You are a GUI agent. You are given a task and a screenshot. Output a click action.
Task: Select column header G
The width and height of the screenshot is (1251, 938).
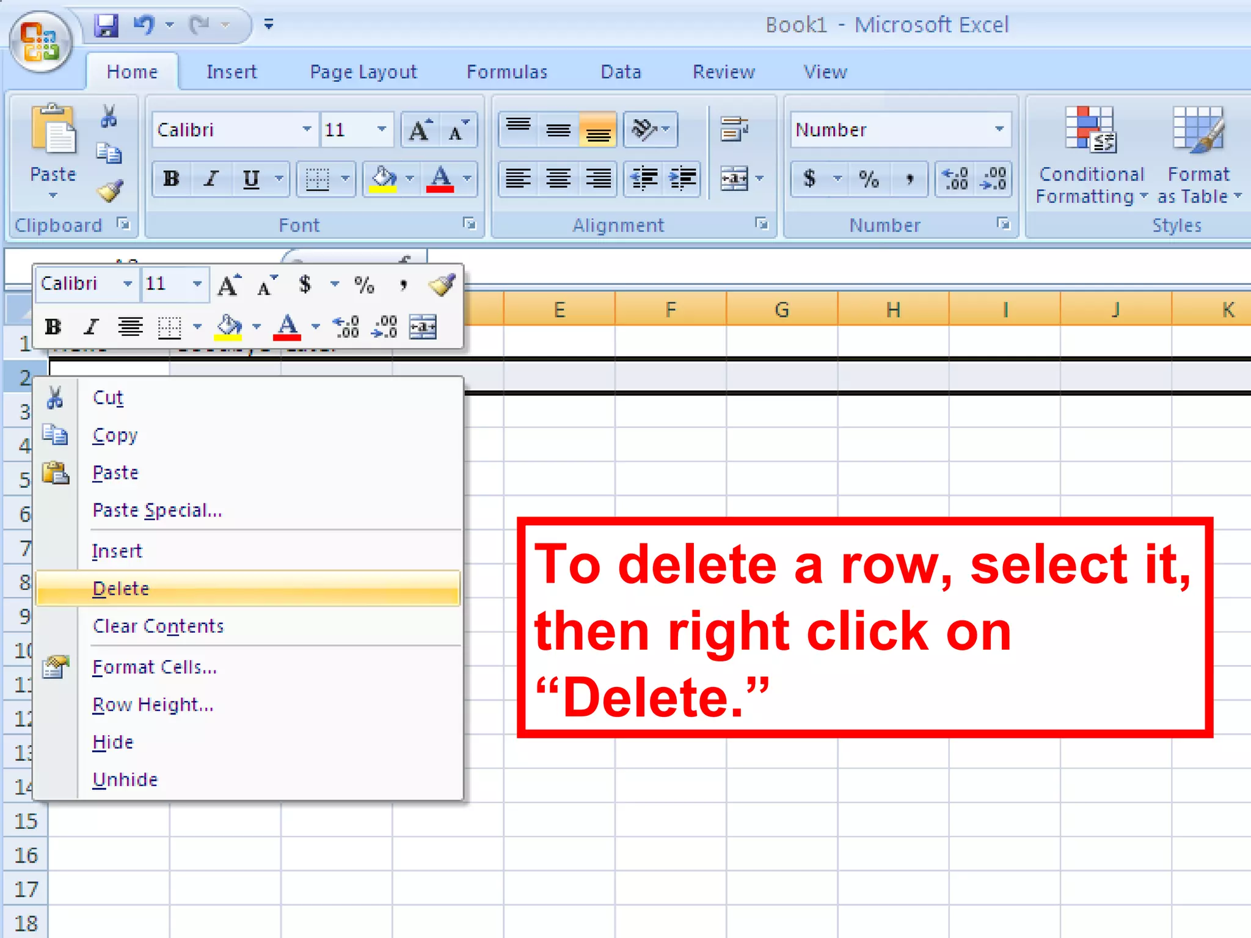pos(782,310)
